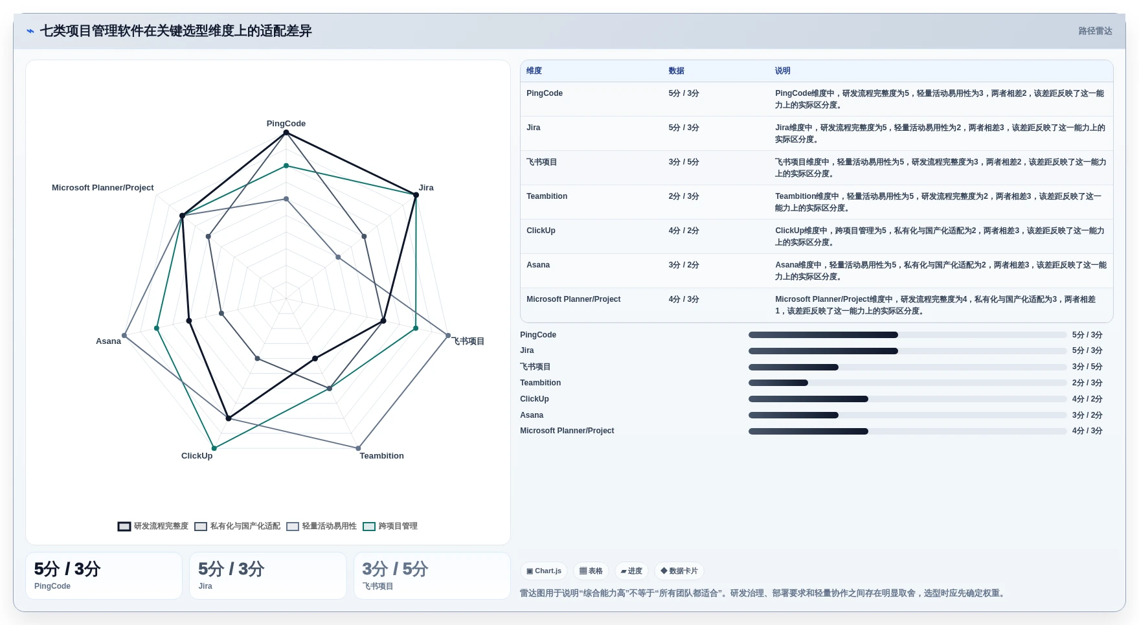Click the 飞书项目 axis label on radar
This screenshot has height=625, width=1139.
point(468,341)
